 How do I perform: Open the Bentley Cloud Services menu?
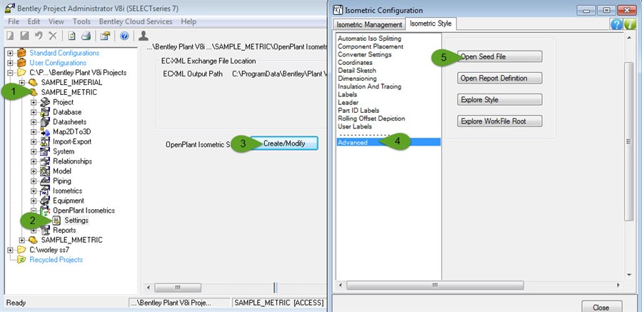click(136, 21)
